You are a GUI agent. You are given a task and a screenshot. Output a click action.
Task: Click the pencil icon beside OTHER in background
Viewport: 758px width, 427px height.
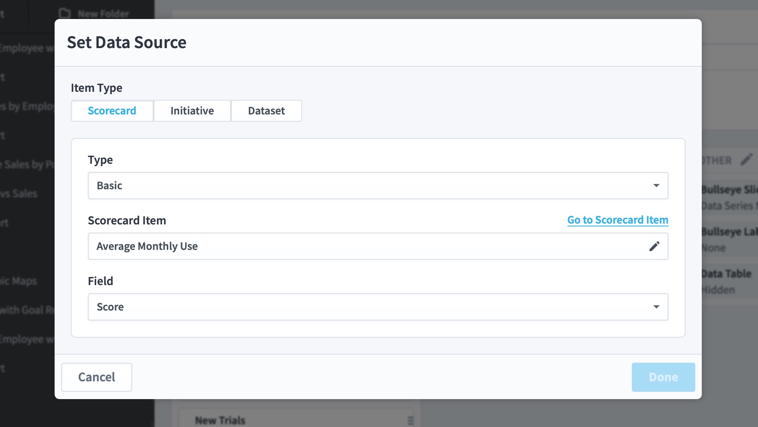pos(746,160)
